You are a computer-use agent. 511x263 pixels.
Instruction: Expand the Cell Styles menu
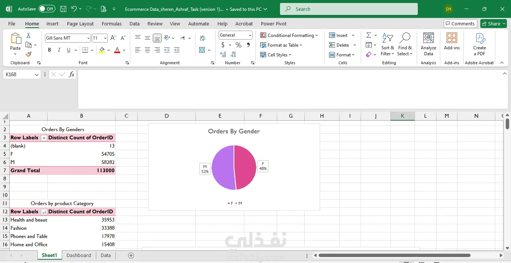(x=276, y=55)
